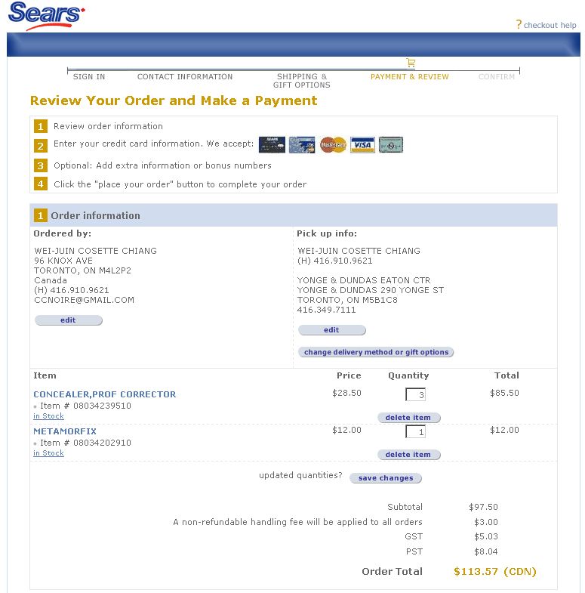
Task: Click the Sears MasterCard map icon
Action: click(x=302, y=145)
